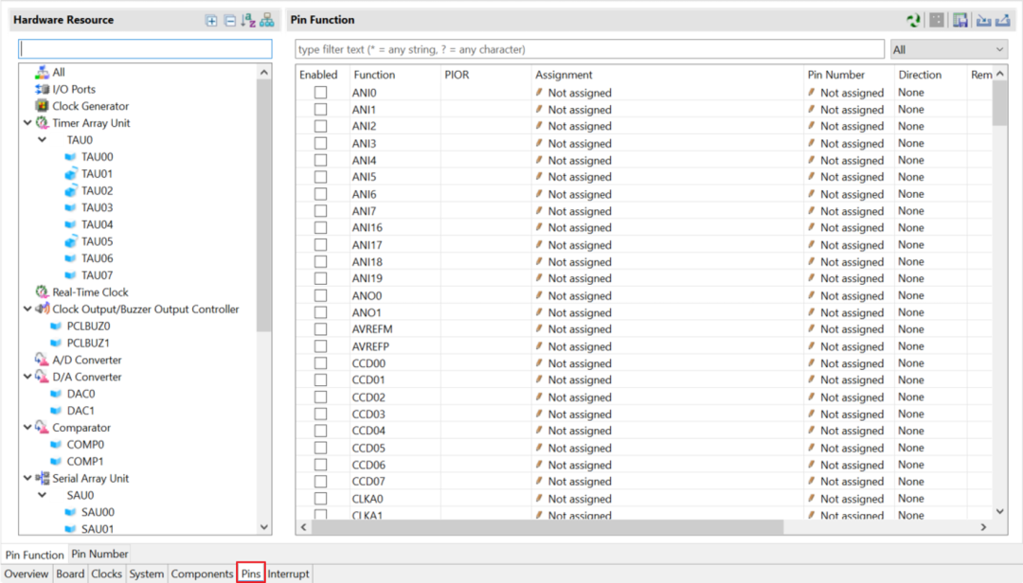Click the save floppy-disk icon in Pin Function
This screenshot has height=583, width=1023.
pyautogui.click(x=960, y=20)
